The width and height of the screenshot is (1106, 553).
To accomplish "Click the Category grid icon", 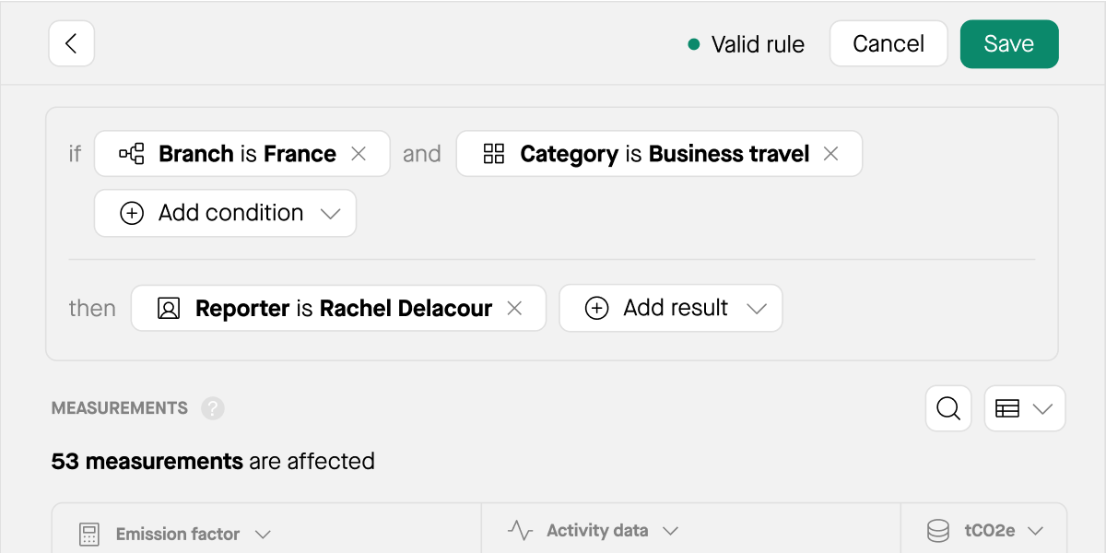I will click(x=494, y=154).
